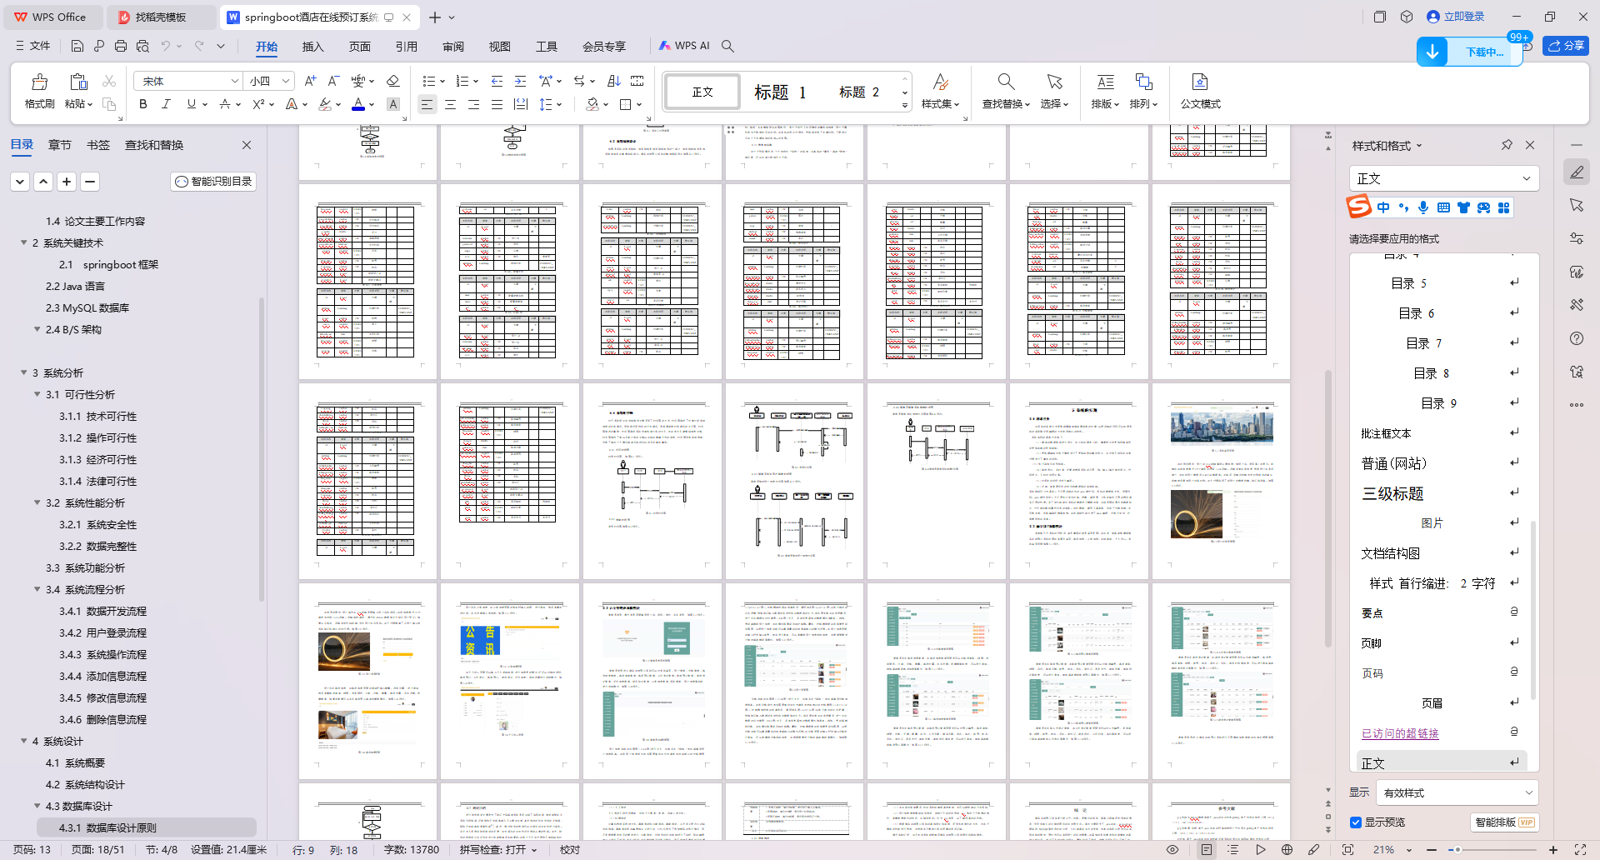Click the bulleted list icon
Screen dimensions: 1600x860
coord(428,81)
